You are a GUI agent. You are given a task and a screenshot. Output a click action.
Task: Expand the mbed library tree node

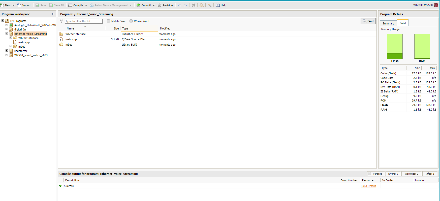pyautogui.click(x=11, y=46)
